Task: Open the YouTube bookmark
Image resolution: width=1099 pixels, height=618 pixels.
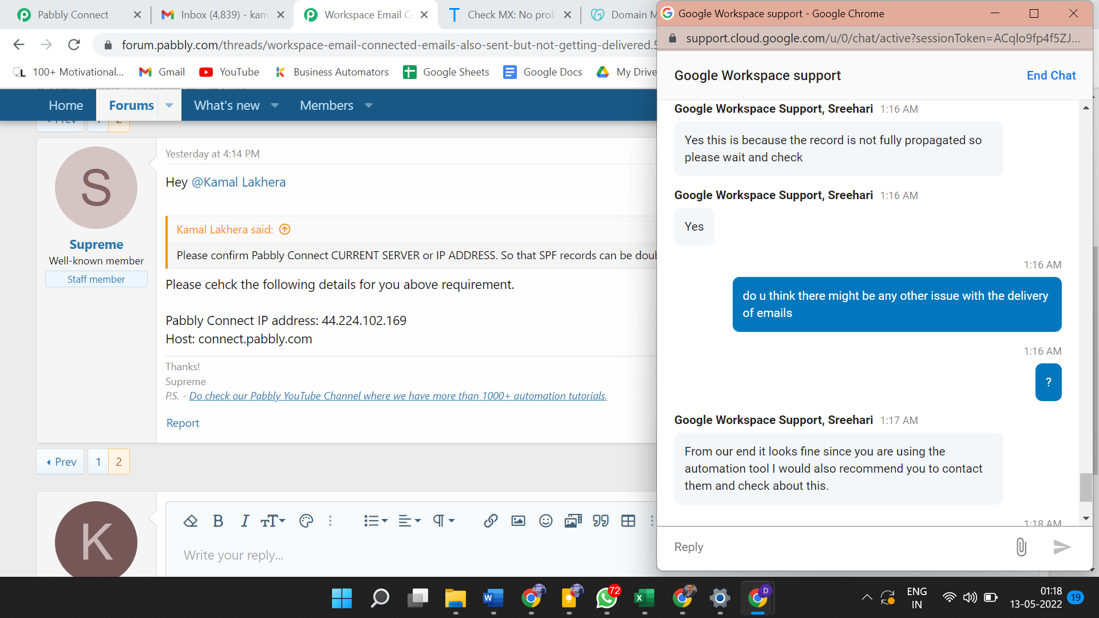Action: 229,72
